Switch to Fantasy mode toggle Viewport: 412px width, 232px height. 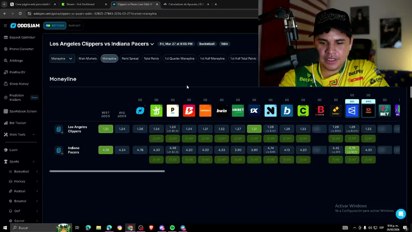pos(75,25)
